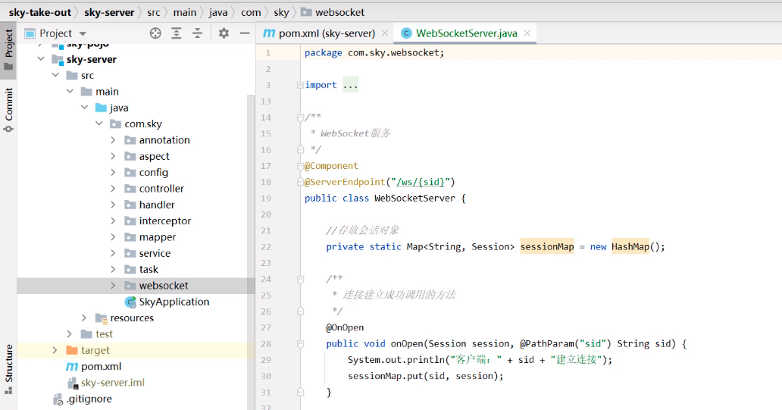Click the Expand All icon in Project panel

point(177,33)
